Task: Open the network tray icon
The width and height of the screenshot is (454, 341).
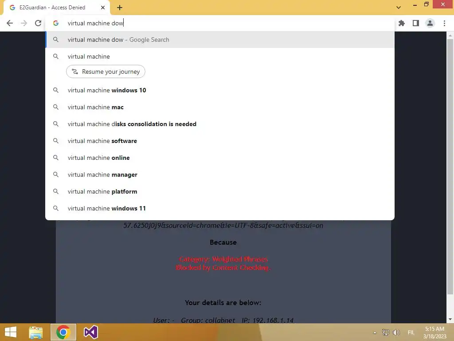Action: 385,332
